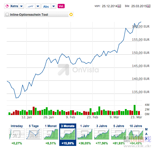
Task: Click the Xetra exchange label
Action: tap(14, 6)
